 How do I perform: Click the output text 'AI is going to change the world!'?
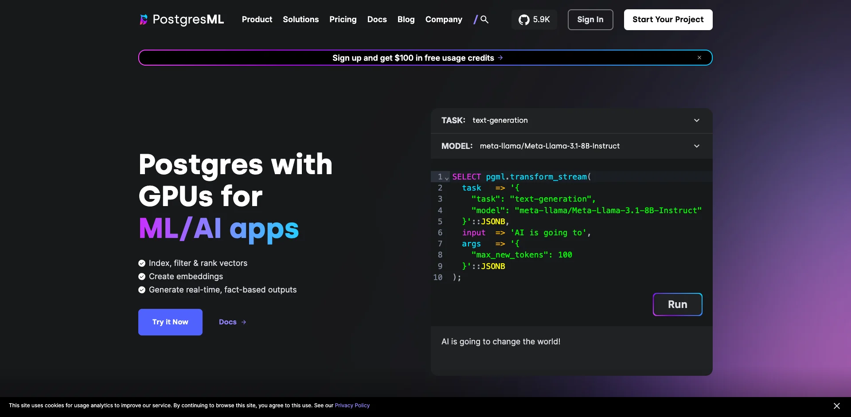point(501,342)
